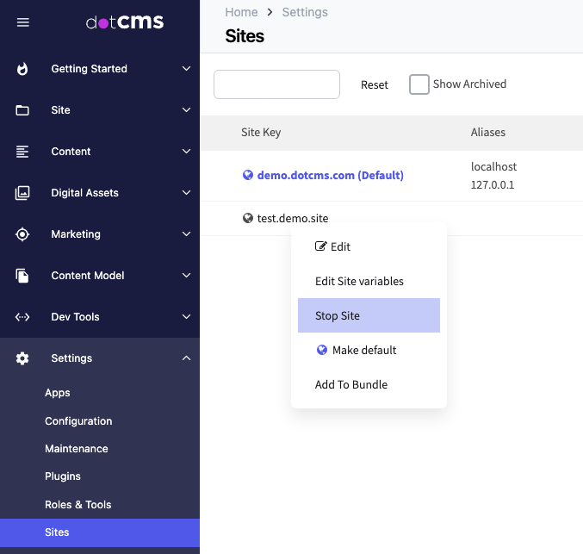Collapse the Settings section chevron

[x=186, y=358]
